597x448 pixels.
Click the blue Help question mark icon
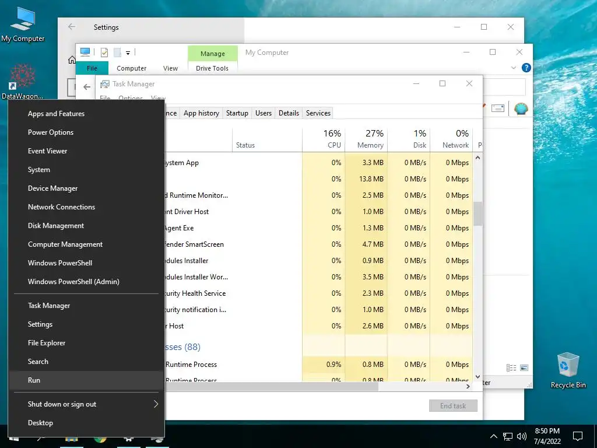pos(526,68)
